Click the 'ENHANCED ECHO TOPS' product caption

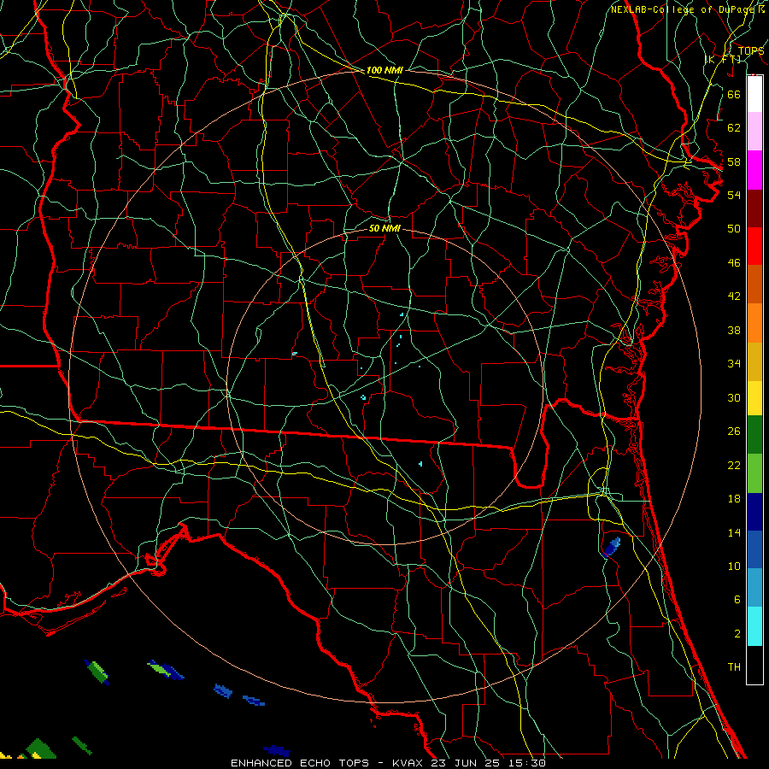click(300, 763)
